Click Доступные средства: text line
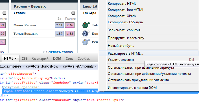Viewport: 199px width, 102px height. click(x=20, y=87)
